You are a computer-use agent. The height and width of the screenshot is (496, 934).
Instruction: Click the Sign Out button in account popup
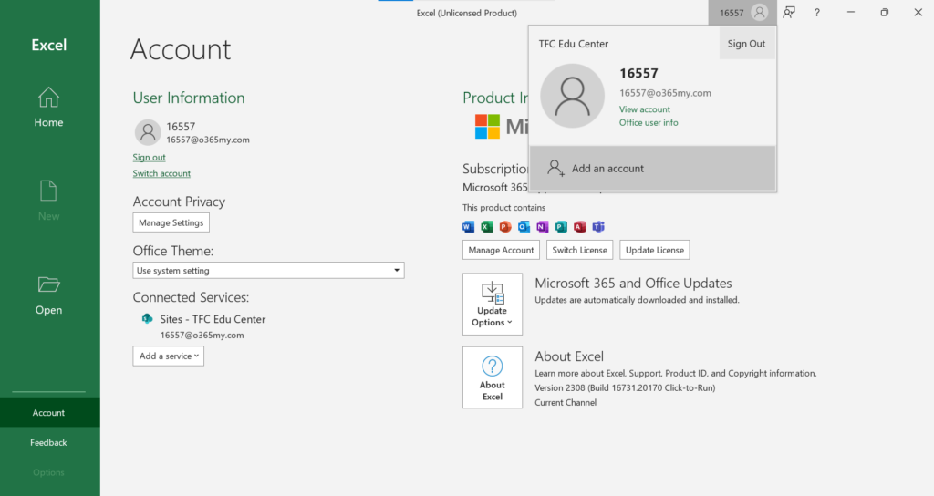click(746, 44)
